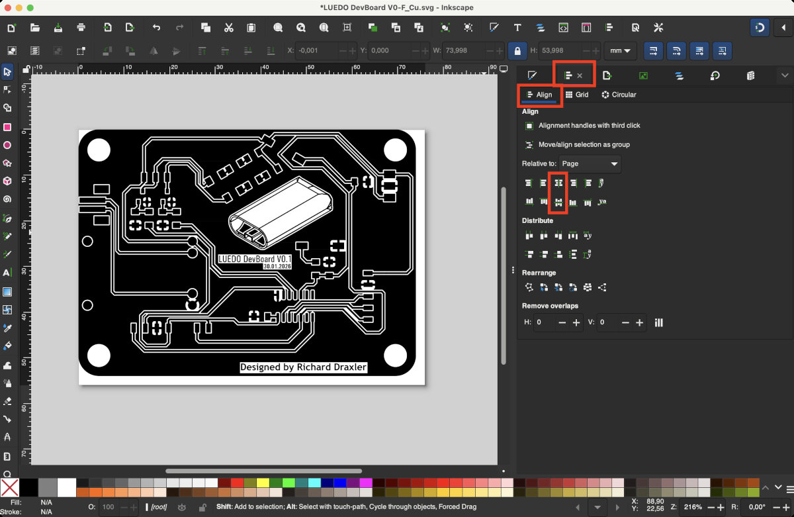794x517 pixels.
Task: Select the Rectangle tool in the toolbox
Action: (7, 126)
